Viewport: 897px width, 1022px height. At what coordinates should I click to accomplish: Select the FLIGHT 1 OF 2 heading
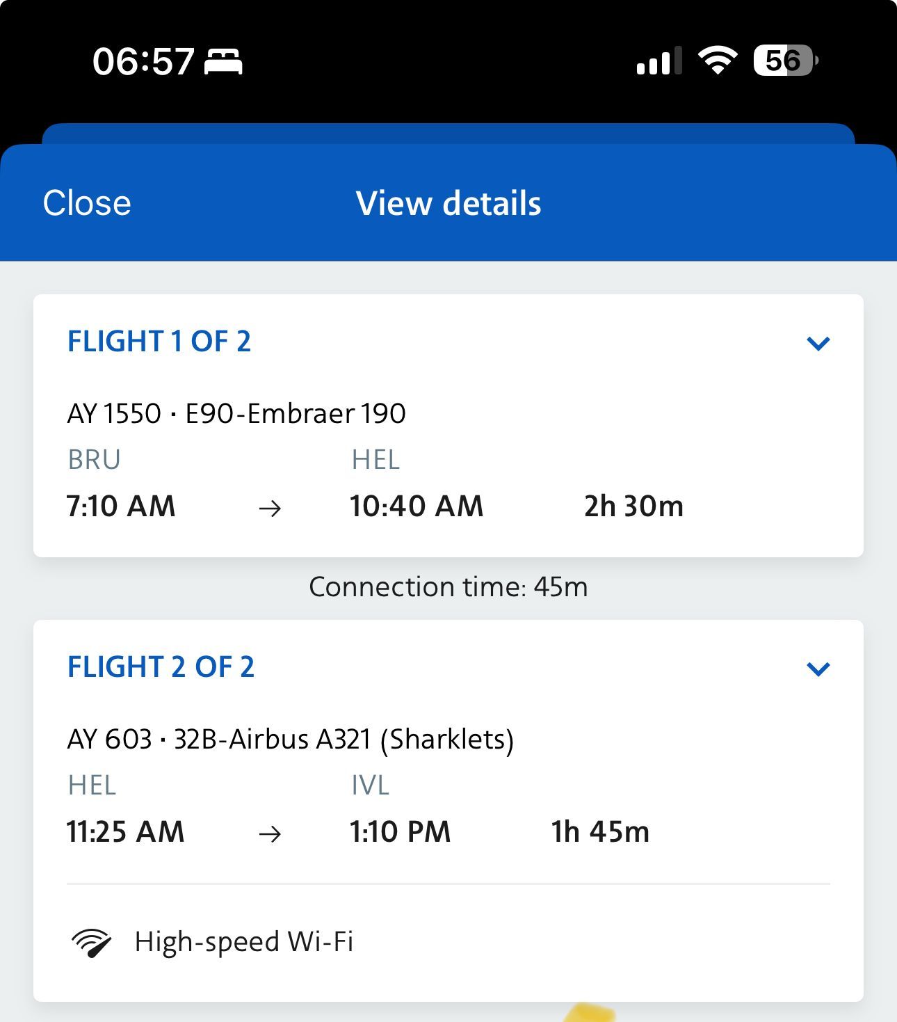coord(159,342)
